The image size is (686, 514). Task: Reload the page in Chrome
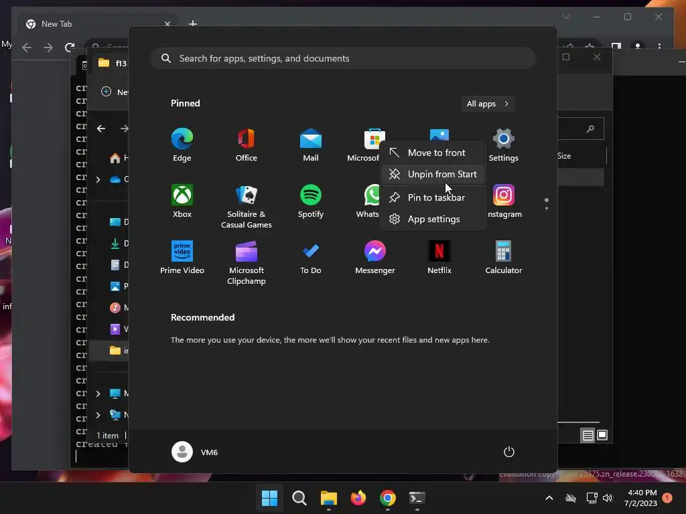pyautogui.click(x=70, y=48)
